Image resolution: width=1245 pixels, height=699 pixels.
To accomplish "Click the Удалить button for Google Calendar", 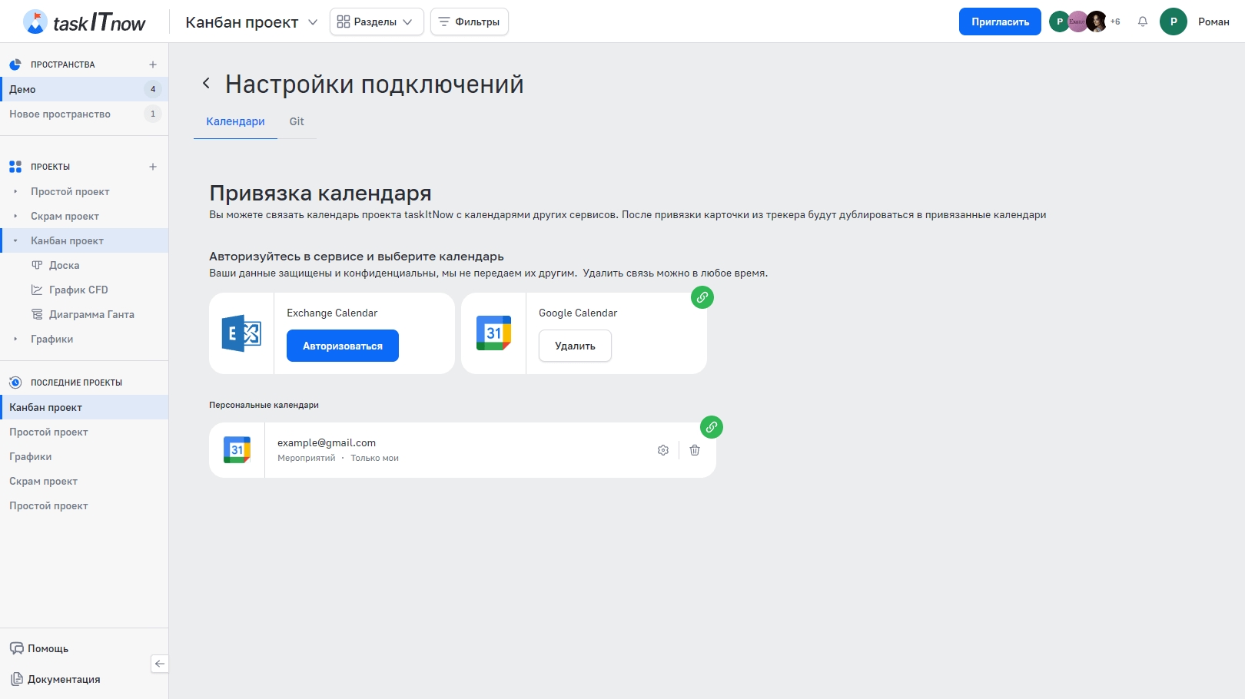I will click(575, 346).
